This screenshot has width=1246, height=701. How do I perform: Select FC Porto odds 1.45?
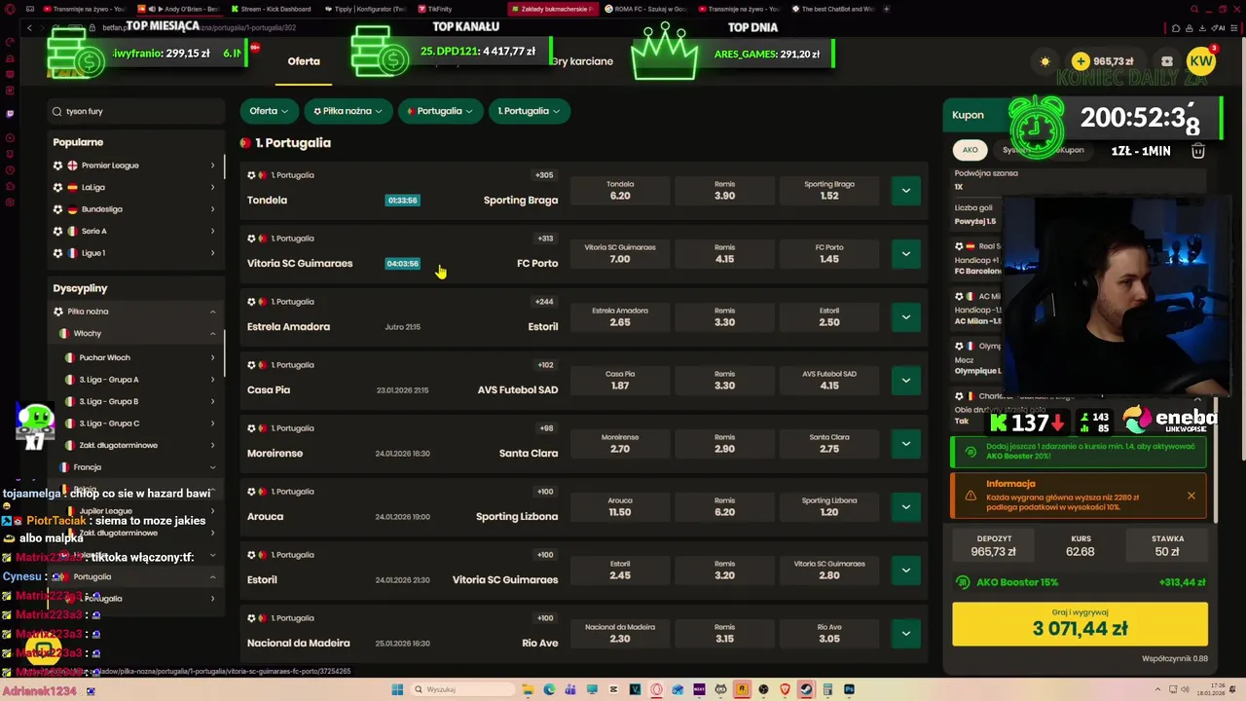[x=829, y=253]
